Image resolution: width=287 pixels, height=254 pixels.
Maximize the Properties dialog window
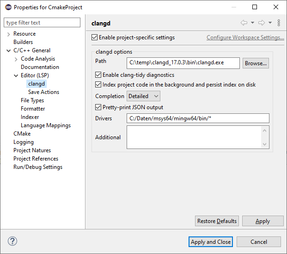click(x=255, y=7)
